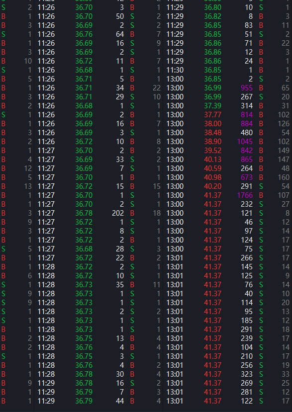Screen dimensions: 292x412
Task: Click the price 36.99 with volume 955
Action: click(212, 88)
